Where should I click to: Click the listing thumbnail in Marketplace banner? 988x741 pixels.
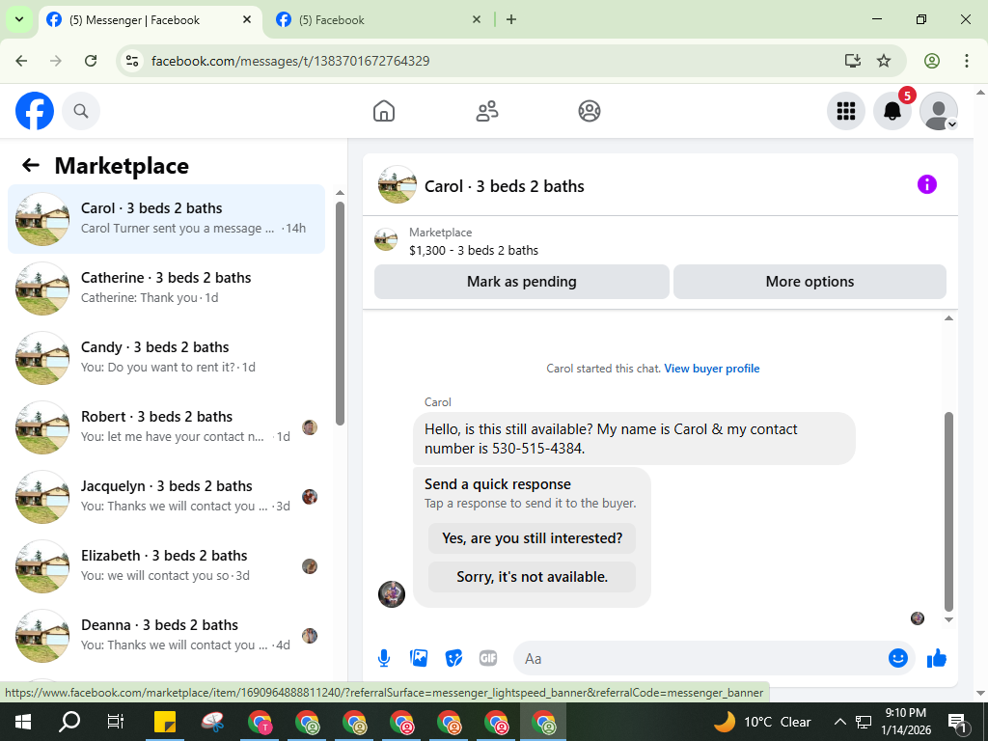(x=386, y=240)
